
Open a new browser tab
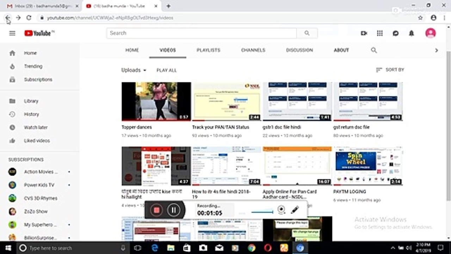click(x=168, y=6)
